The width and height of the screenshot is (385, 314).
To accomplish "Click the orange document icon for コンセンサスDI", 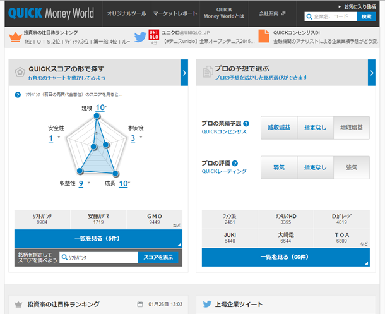I will [264, 36].
